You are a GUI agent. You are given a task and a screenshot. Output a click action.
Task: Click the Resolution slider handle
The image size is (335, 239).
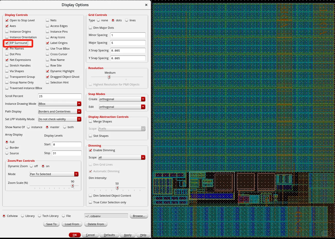pyautogui.click(x=109, y=77)
